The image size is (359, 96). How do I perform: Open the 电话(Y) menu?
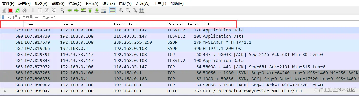coord(125,4)
